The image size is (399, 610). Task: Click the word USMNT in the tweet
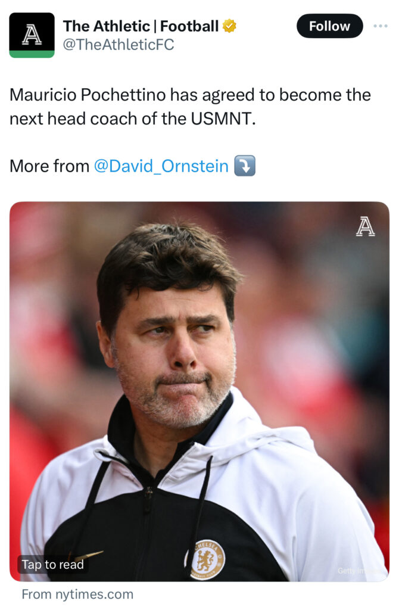click(x=223, y=119)
